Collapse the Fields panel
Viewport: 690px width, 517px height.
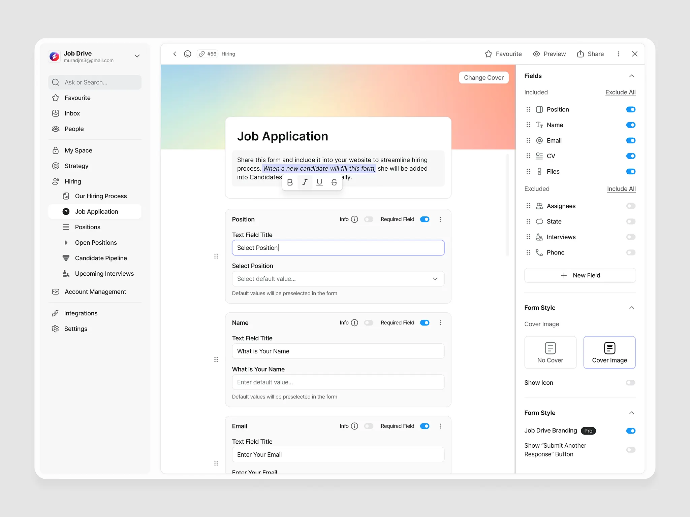click(632, 76)
